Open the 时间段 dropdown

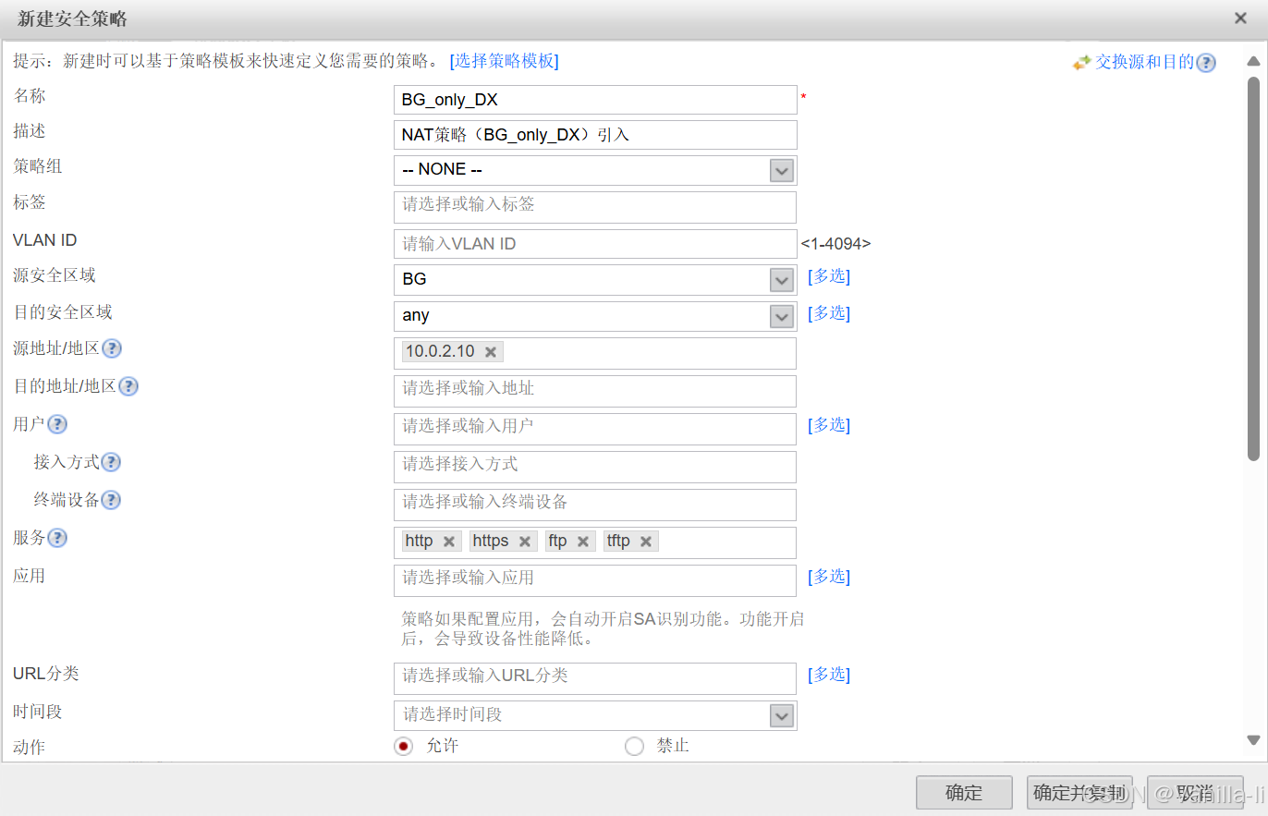coord(782,715)
